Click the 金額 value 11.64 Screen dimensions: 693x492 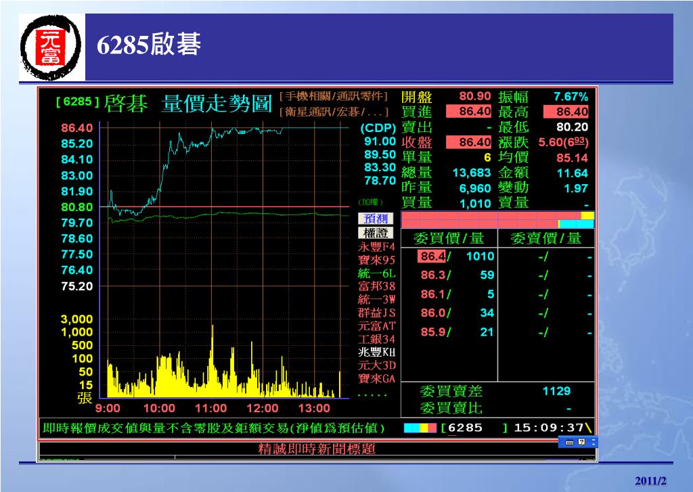(x=573, y=173)
